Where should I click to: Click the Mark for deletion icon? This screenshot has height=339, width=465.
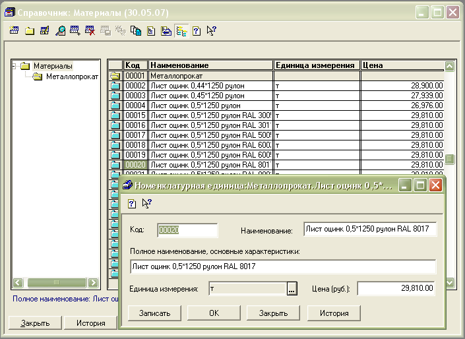pyautogui.click(x=90, y=30)
